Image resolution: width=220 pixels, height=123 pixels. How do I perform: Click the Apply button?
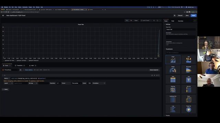tap(194, 15)
